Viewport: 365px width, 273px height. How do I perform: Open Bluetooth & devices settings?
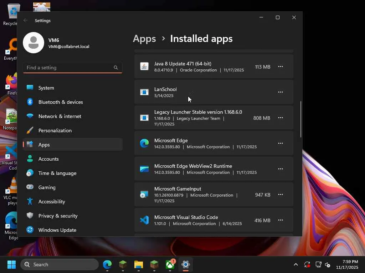point(73,102)
